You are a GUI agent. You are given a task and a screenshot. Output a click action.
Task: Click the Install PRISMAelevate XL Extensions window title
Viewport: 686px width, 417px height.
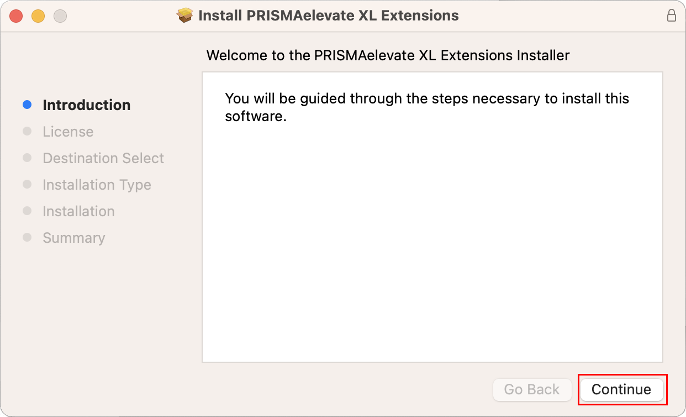coord(328,15)
